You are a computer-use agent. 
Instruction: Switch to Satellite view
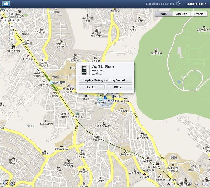(181, 14)
